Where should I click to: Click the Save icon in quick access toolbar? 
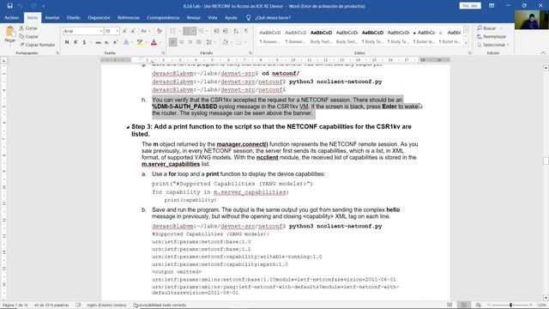(9, 6)
